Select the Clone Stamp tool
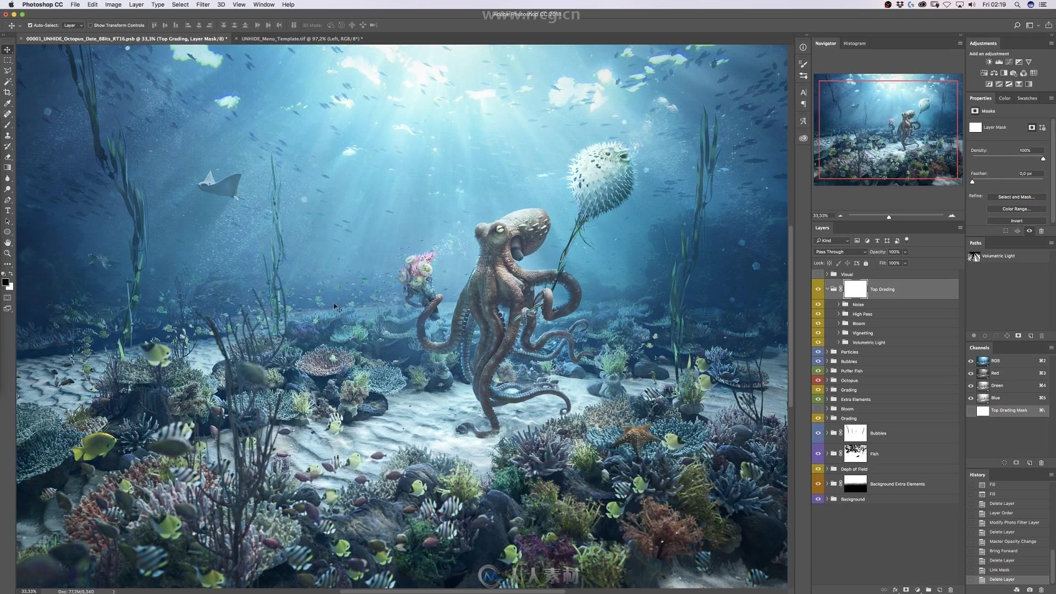1056x594 pixels. pyautogui.click(x=8, y=135)
